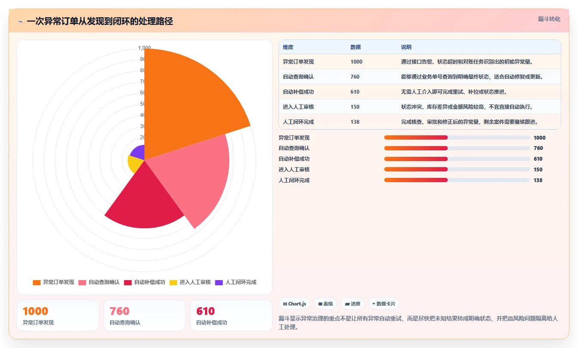Click the lightning icon beside the page title
The height and width of the screenshot is (348, 578).
tap(21, 21)
